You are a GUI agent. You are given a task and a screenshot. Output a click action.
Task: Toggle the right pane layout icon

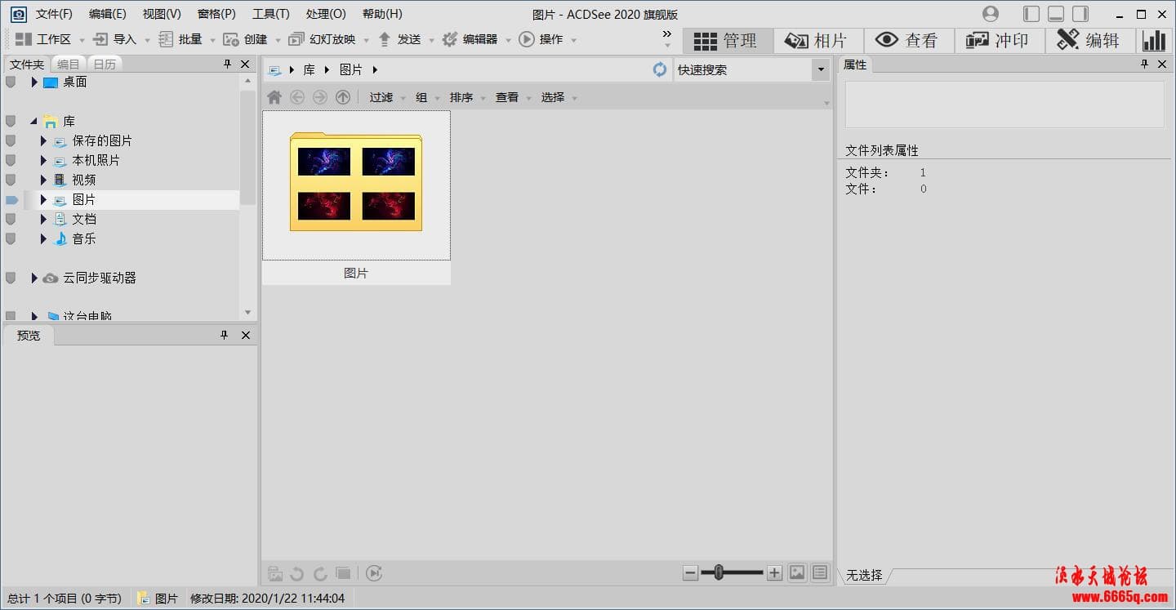pyautogui.click(x=1080, y=14)
